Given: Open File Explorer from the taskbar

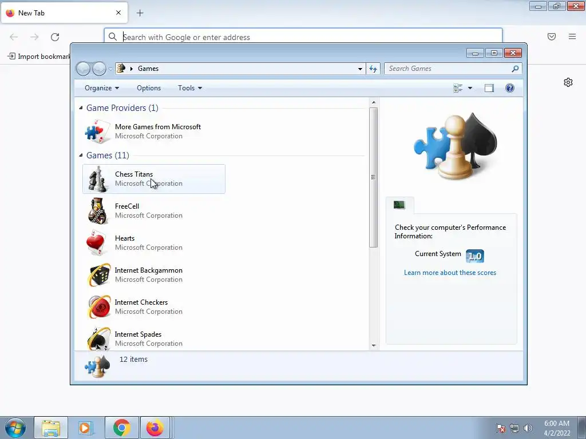Looking at the screenshot, I should tap(51, 428).
